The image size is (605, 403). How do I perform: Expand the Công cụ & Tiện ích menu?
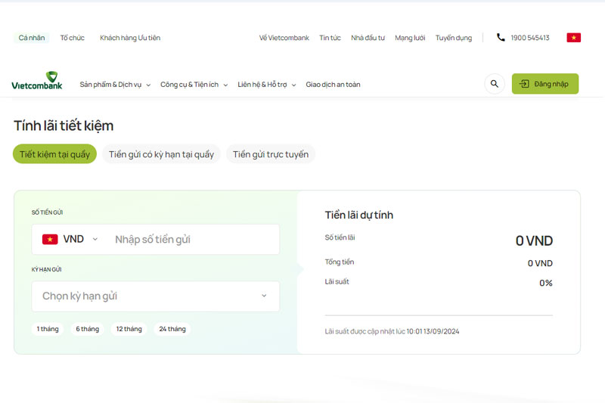pos(194,85)
